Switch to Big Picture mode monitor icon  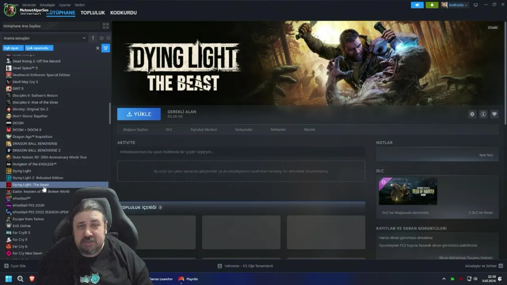pos(476,5)
